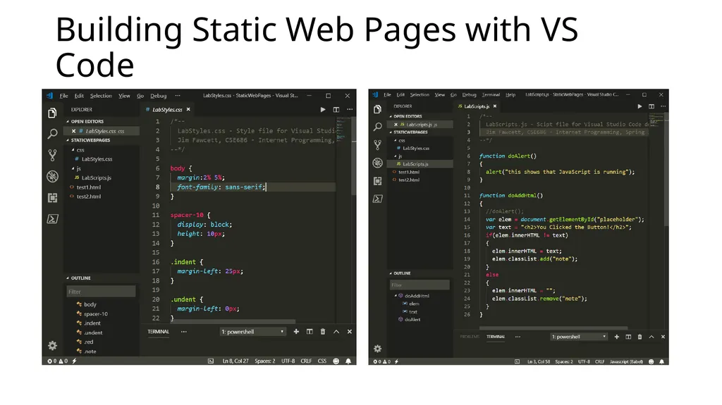Close LabStyles.css entry under left OPEN EDITORS
This screenshot has height=405, width=722.
point(73,131)
